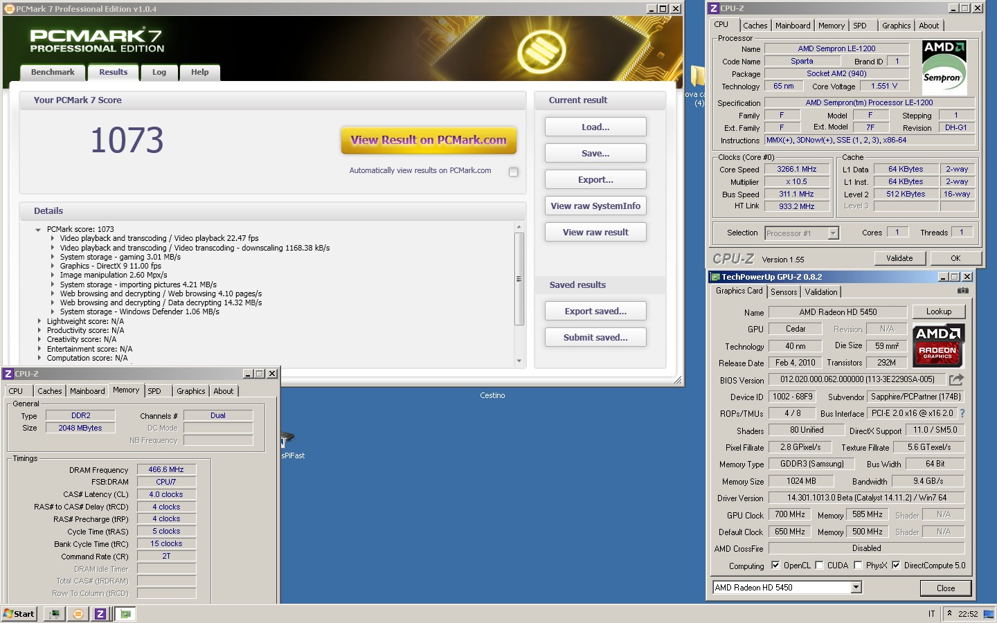The height and width of the screenshot is (623, 997).
Task: Click the DRAM Frequency 466.6 MHz value field
Action: (166, 469)
